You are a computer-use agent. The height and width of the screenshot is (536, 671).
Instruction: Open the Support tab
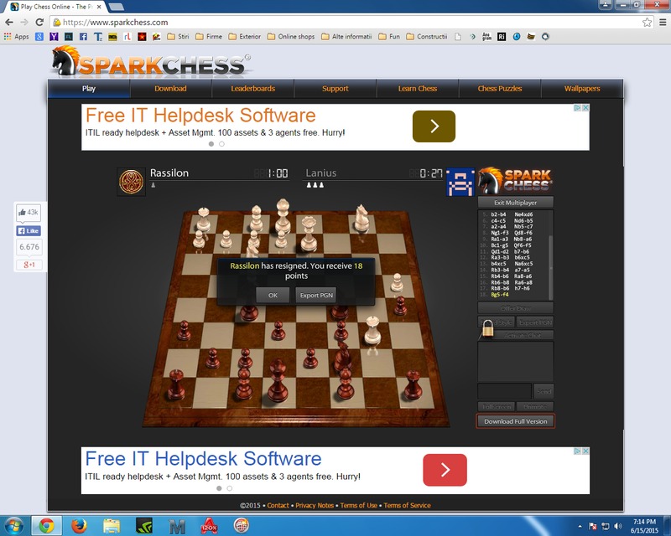pyautogui.click(x=335, y=89)
